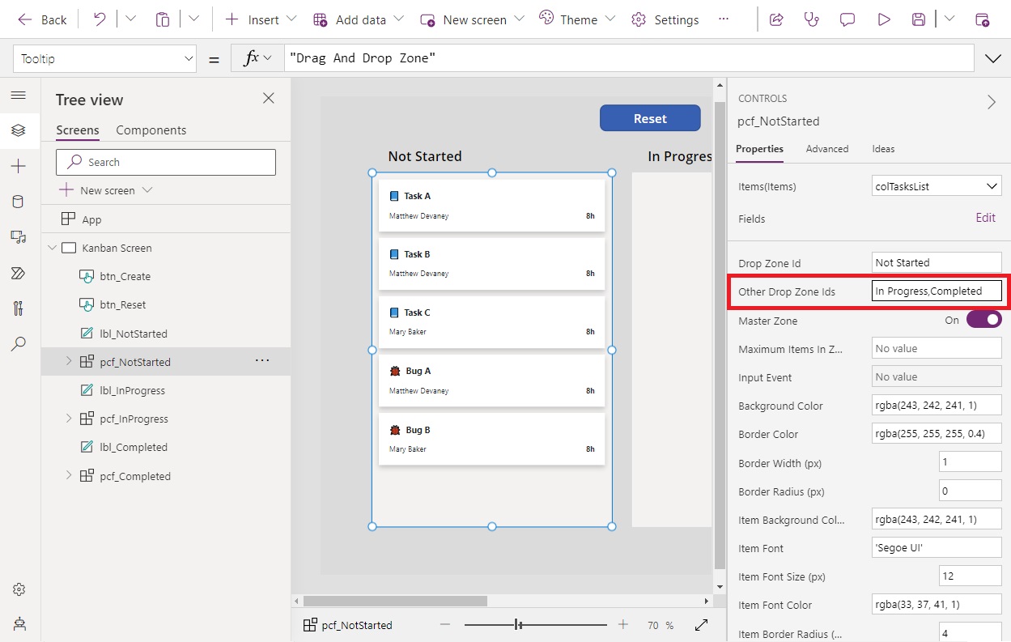Click the Search icon in the left rail
Viewport: 1011px width, 642px height.
pos(19,344)
